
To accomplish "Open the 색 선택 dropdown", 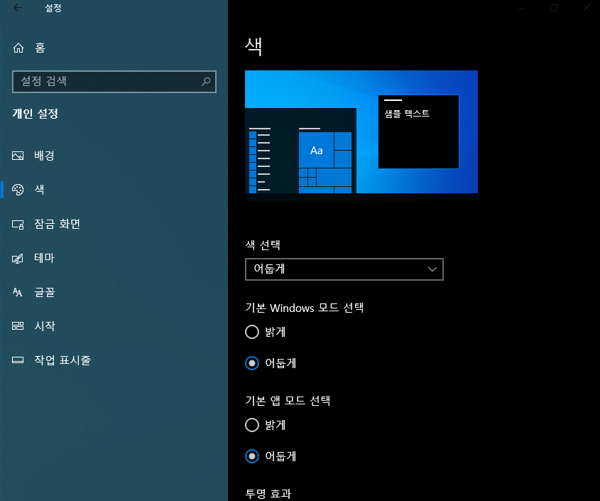I will [x=344, y=269].
